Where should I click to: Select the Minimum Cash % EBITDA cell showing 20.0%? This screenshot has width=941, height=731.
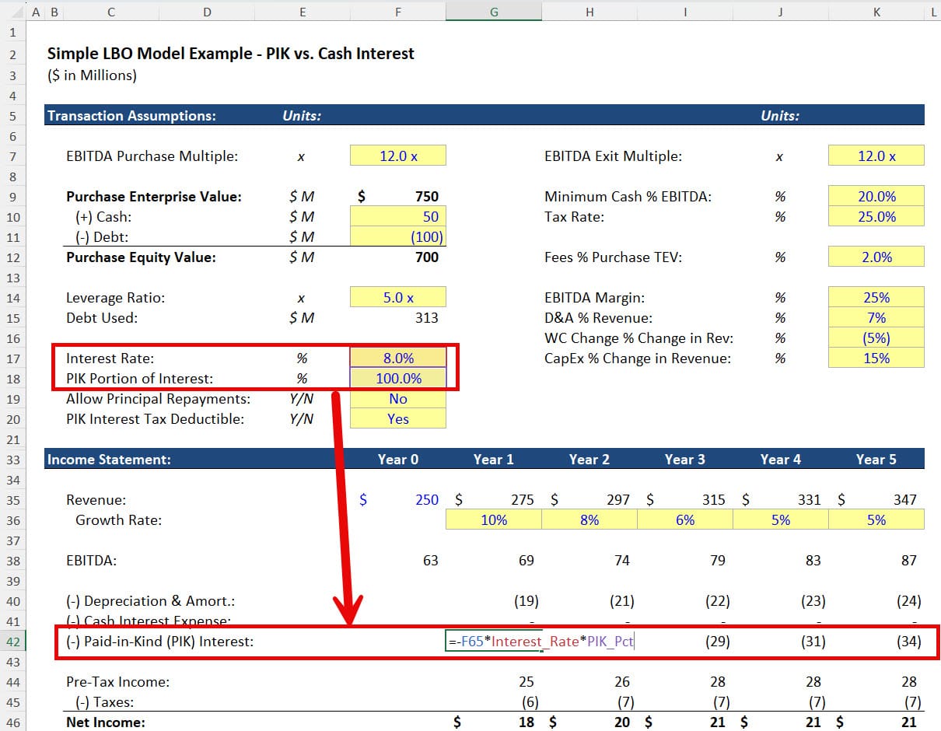(876, 196)
